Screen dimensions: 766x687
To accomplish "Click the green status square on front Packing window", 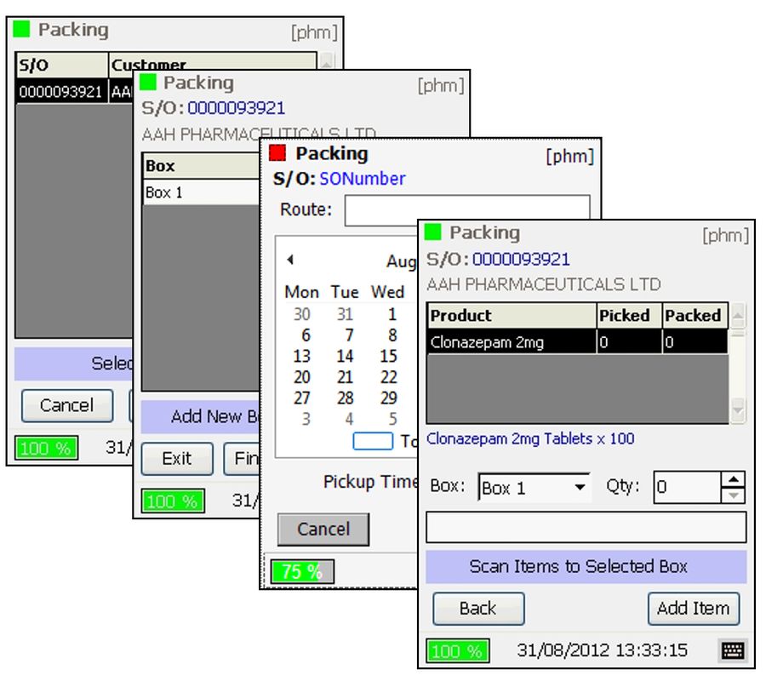I will tap(432, 232).
